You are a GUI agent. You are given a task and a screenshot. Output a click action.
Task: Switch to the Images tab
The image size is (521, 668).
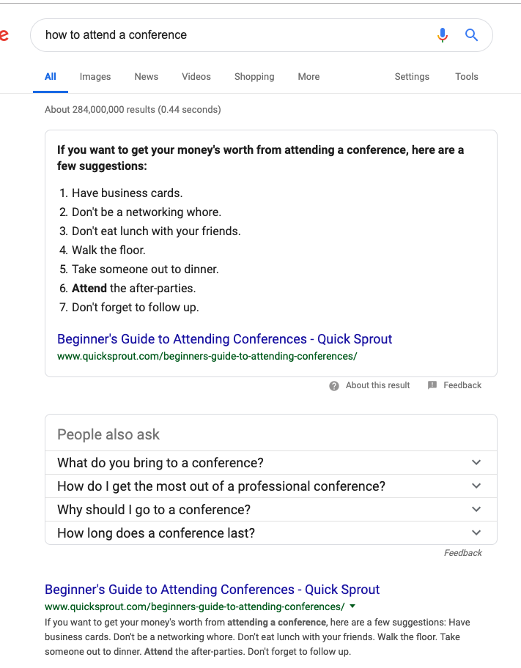pos(95,76)
